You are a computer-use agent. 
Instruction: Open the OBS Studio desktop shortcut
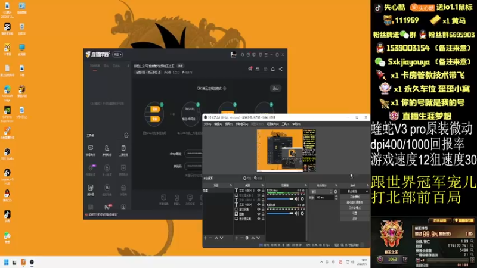[7, 154]
